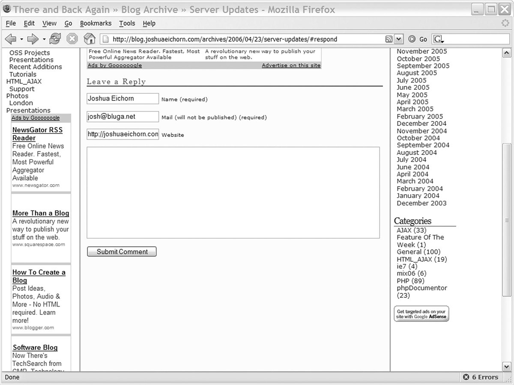The image size is (514, 385).
Task: Open OSS Projects in the sidebar
Action: [30, 53]
